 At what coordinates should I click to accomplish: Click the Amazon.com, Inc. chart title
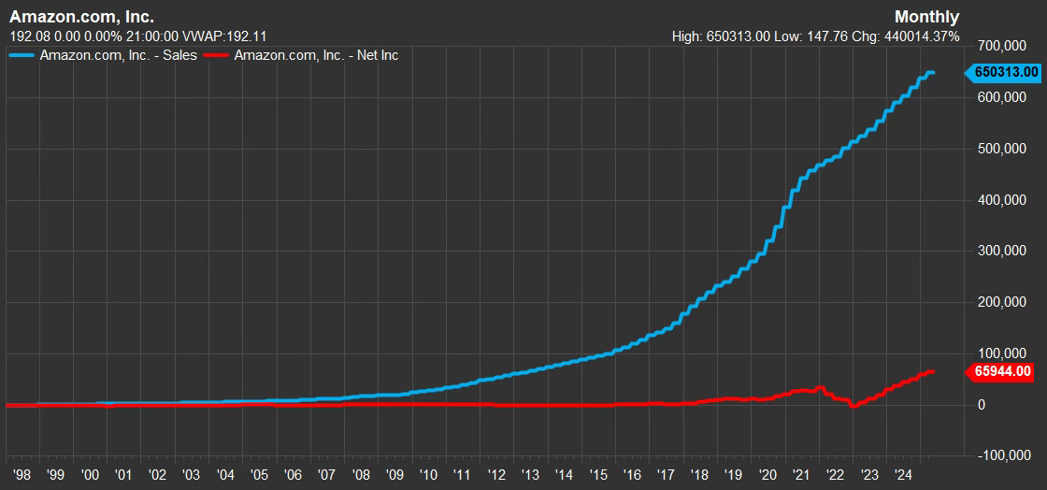[x=80, y=17]
